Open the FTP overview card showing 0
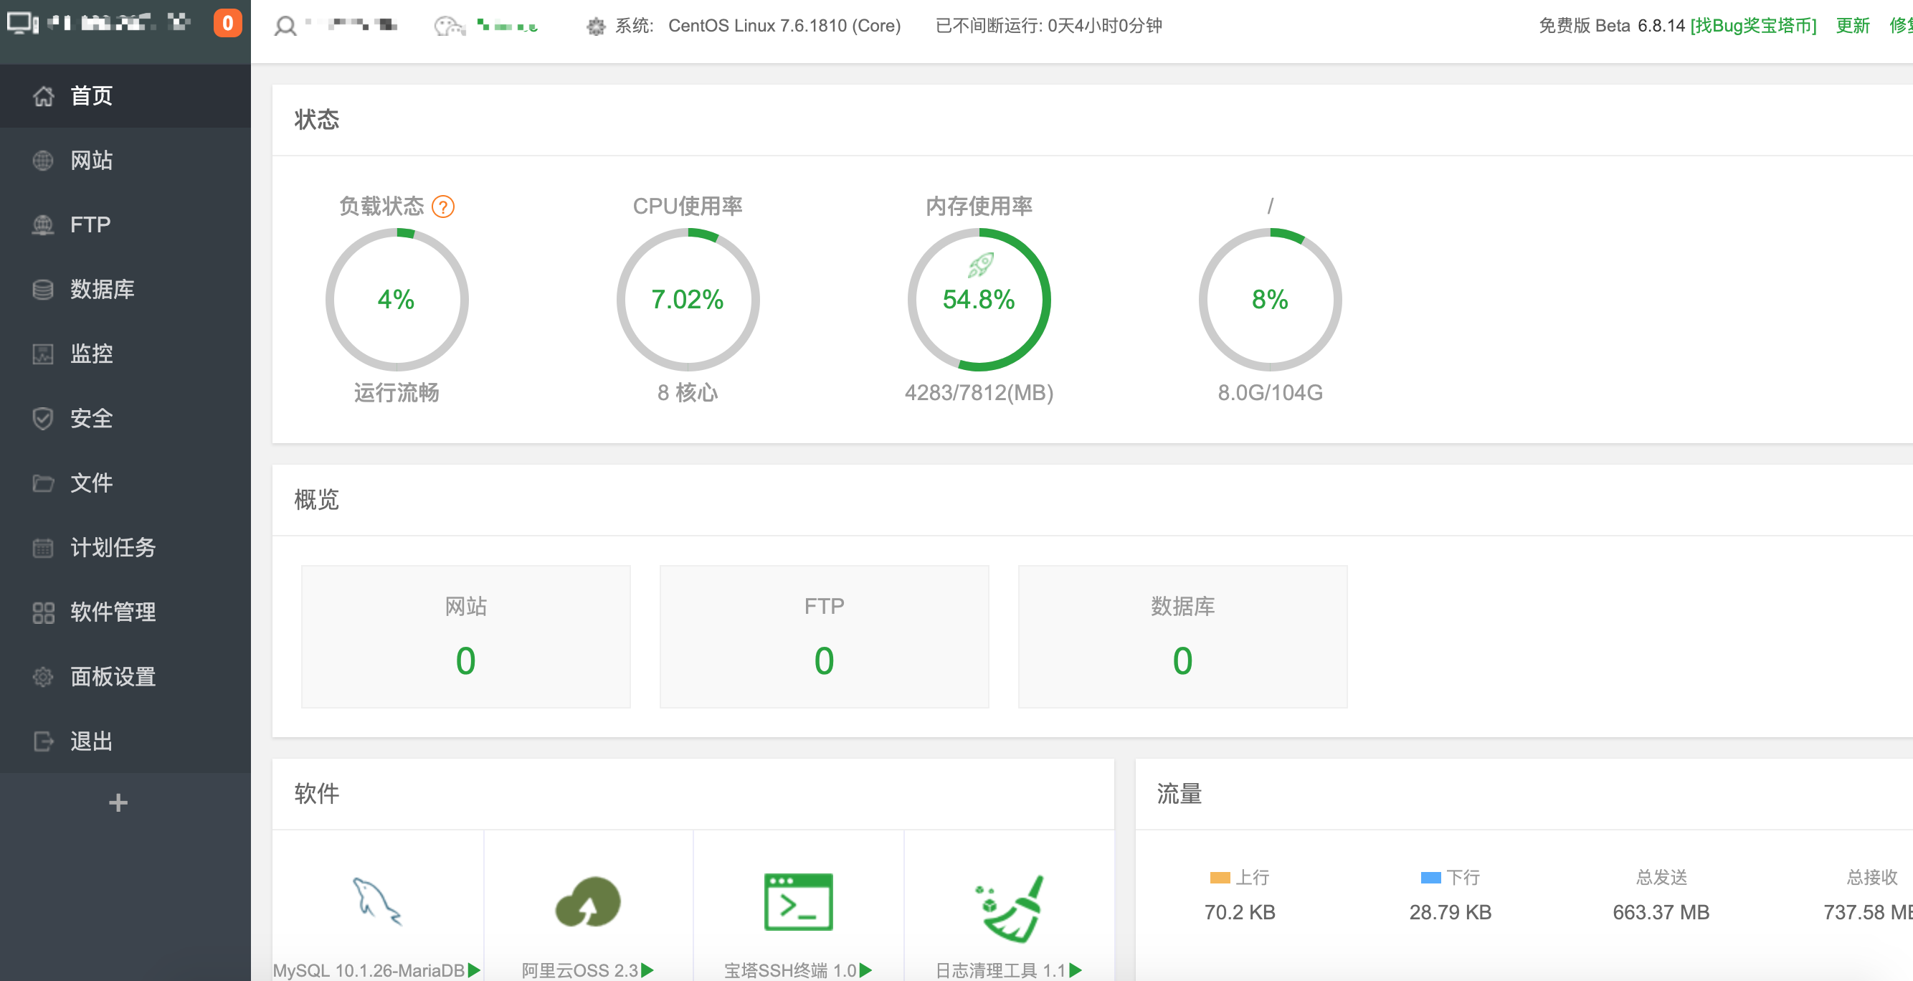Viewport: 1913px width, 981px height. point(825,636)
